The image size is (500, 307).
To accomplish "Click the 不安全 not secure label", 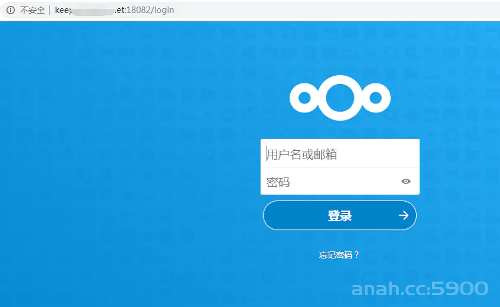I will 32,10.
